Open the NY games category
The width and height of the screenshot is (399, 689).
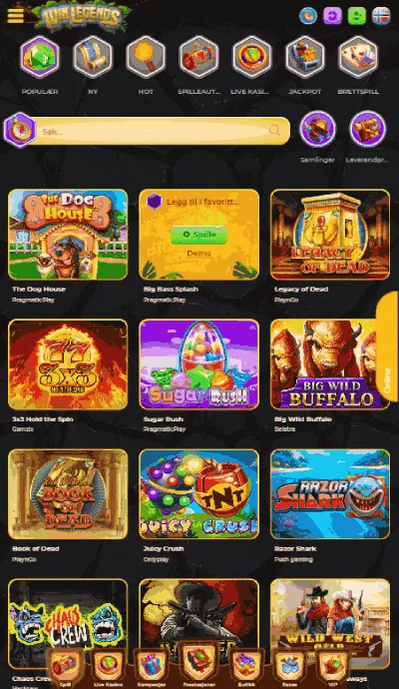point(93,57)
